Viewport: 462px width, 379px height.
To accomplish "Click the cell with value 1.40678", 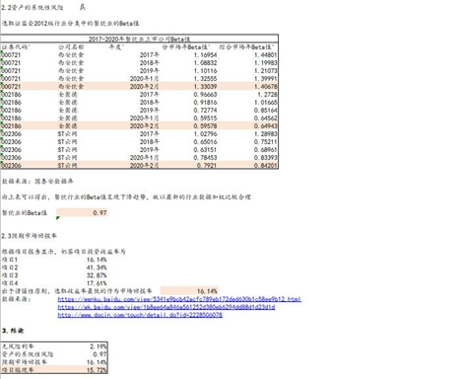I will click(x=266, y=87).
